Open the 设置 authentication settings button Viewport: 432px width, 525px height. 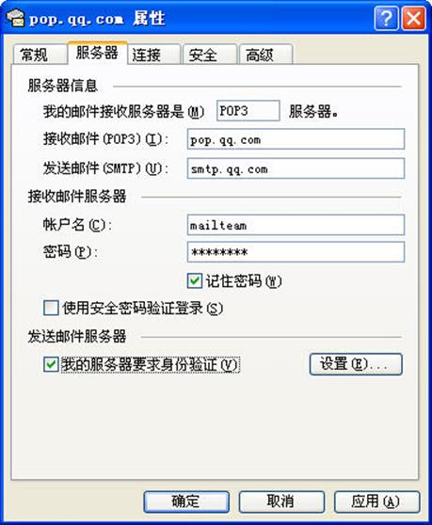[x=356, y=364]
